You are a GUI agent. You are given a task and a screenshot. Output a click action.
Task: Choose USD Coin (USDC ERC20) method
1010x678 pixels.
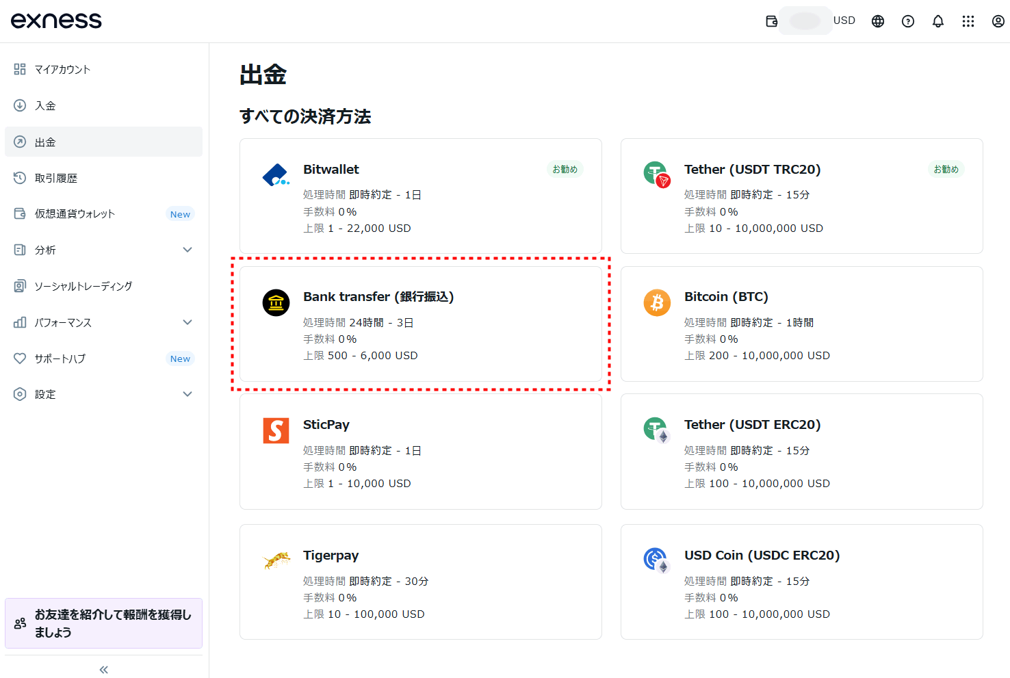[x=802, y=582]
